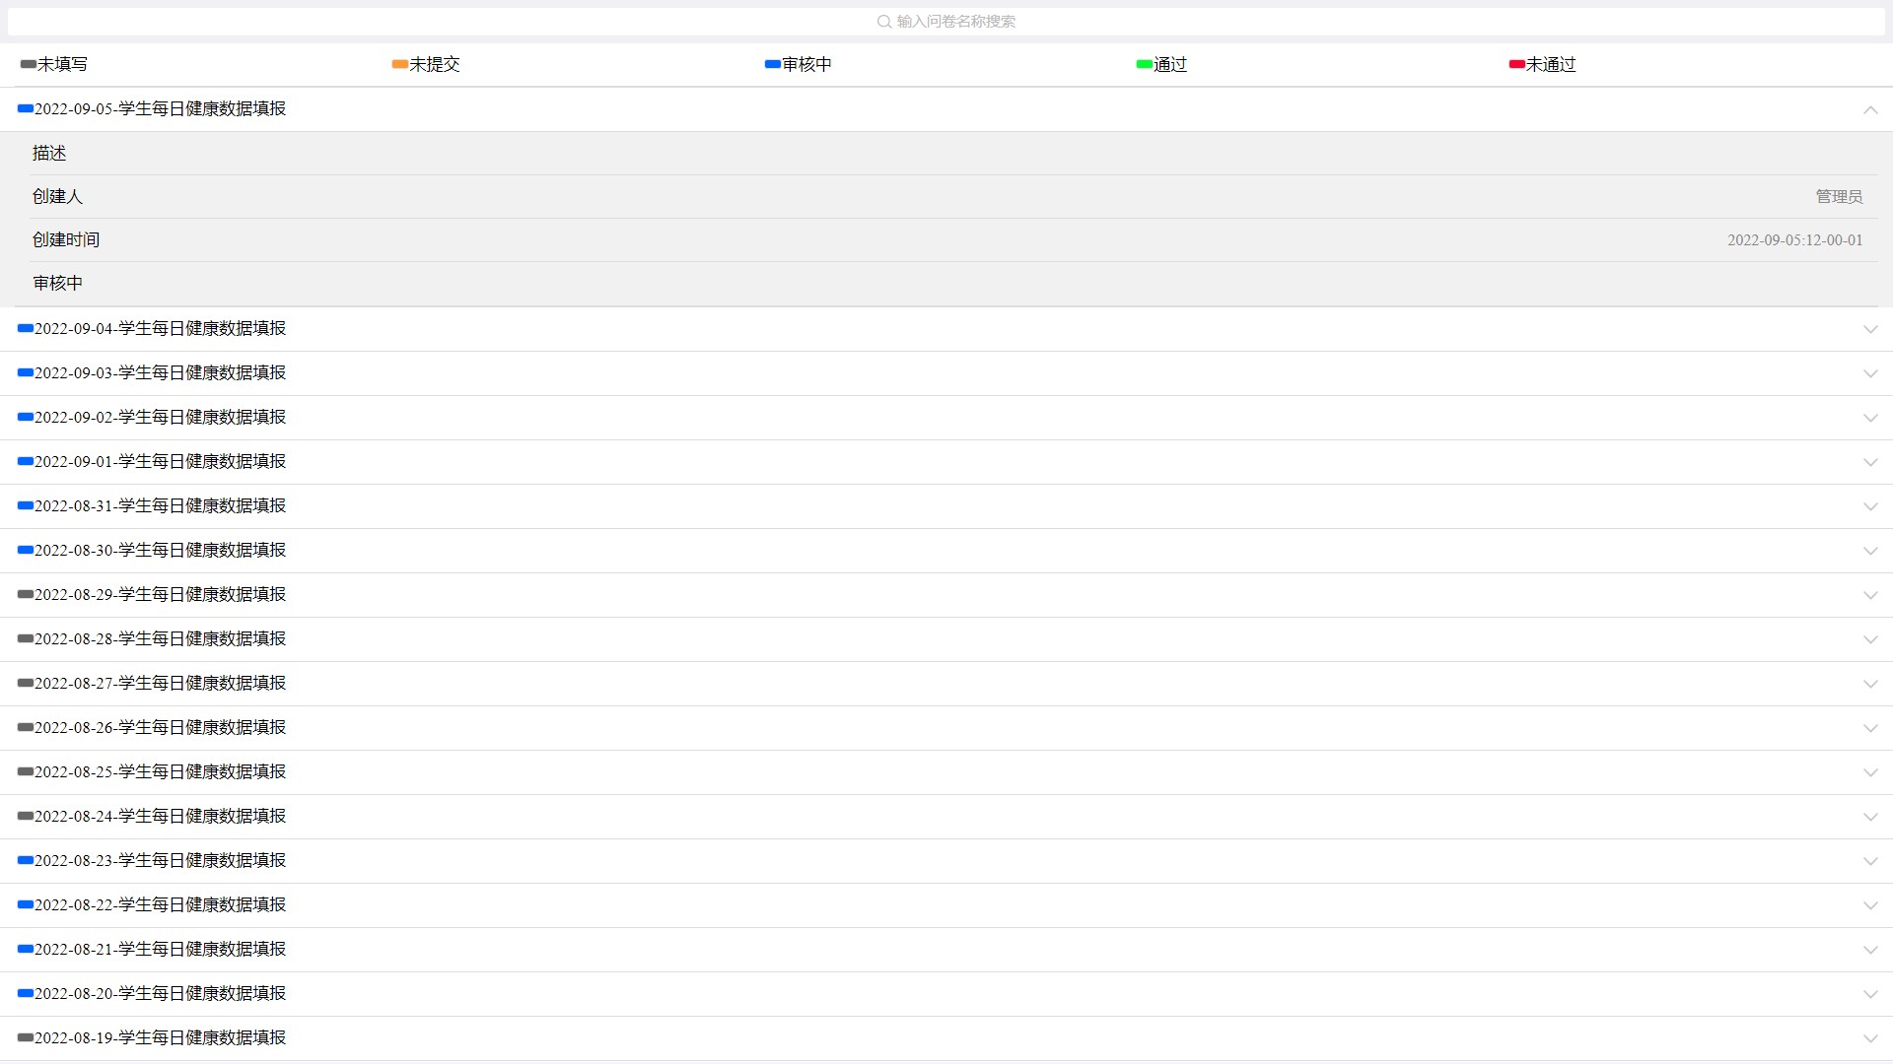The height and width of the screenshot is (1064, 1893).
Task: Select the green 通过 status filter
Action: 1161,65
